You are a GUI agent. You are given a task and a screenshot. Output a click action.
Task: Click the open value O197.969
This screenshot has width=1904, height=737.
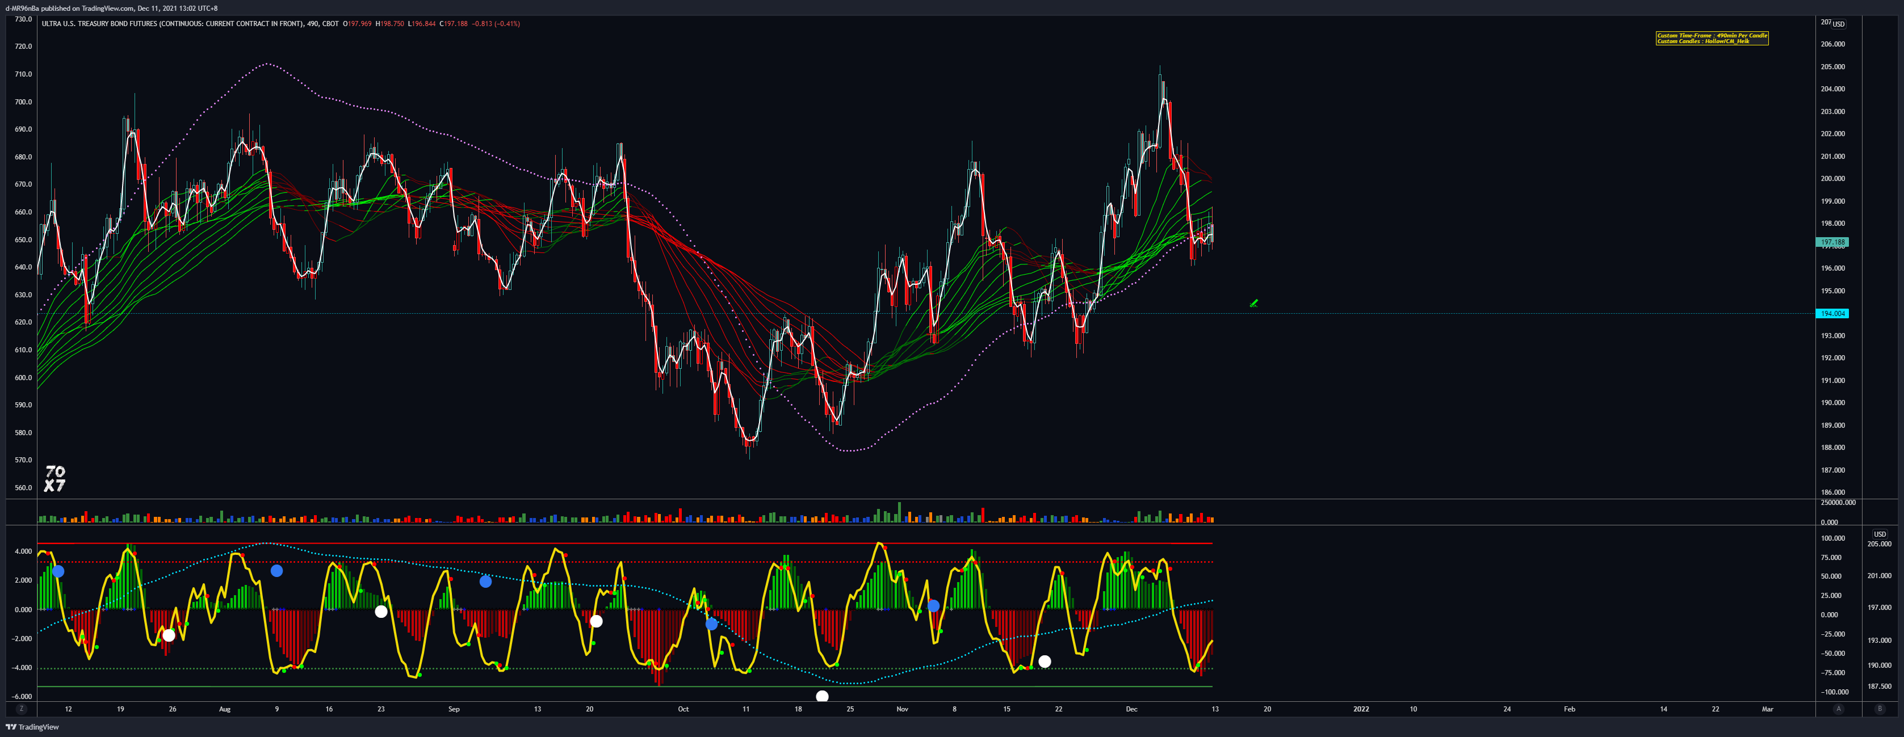click(x=358, y=24)
